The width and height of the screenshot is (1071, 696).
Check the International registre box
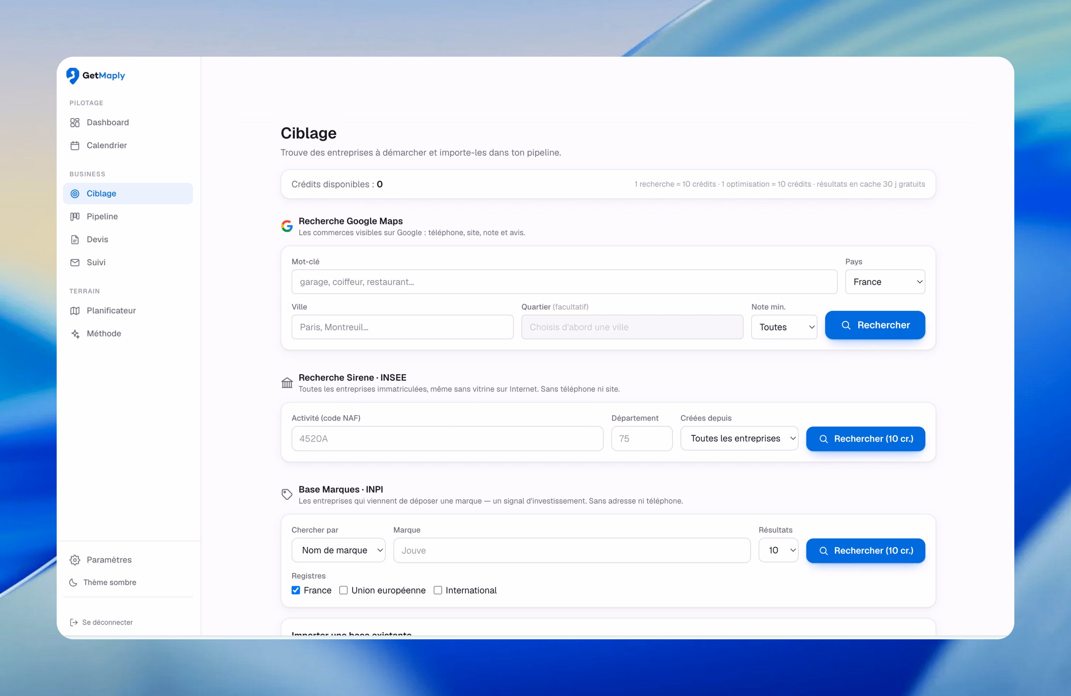[438, 590]
